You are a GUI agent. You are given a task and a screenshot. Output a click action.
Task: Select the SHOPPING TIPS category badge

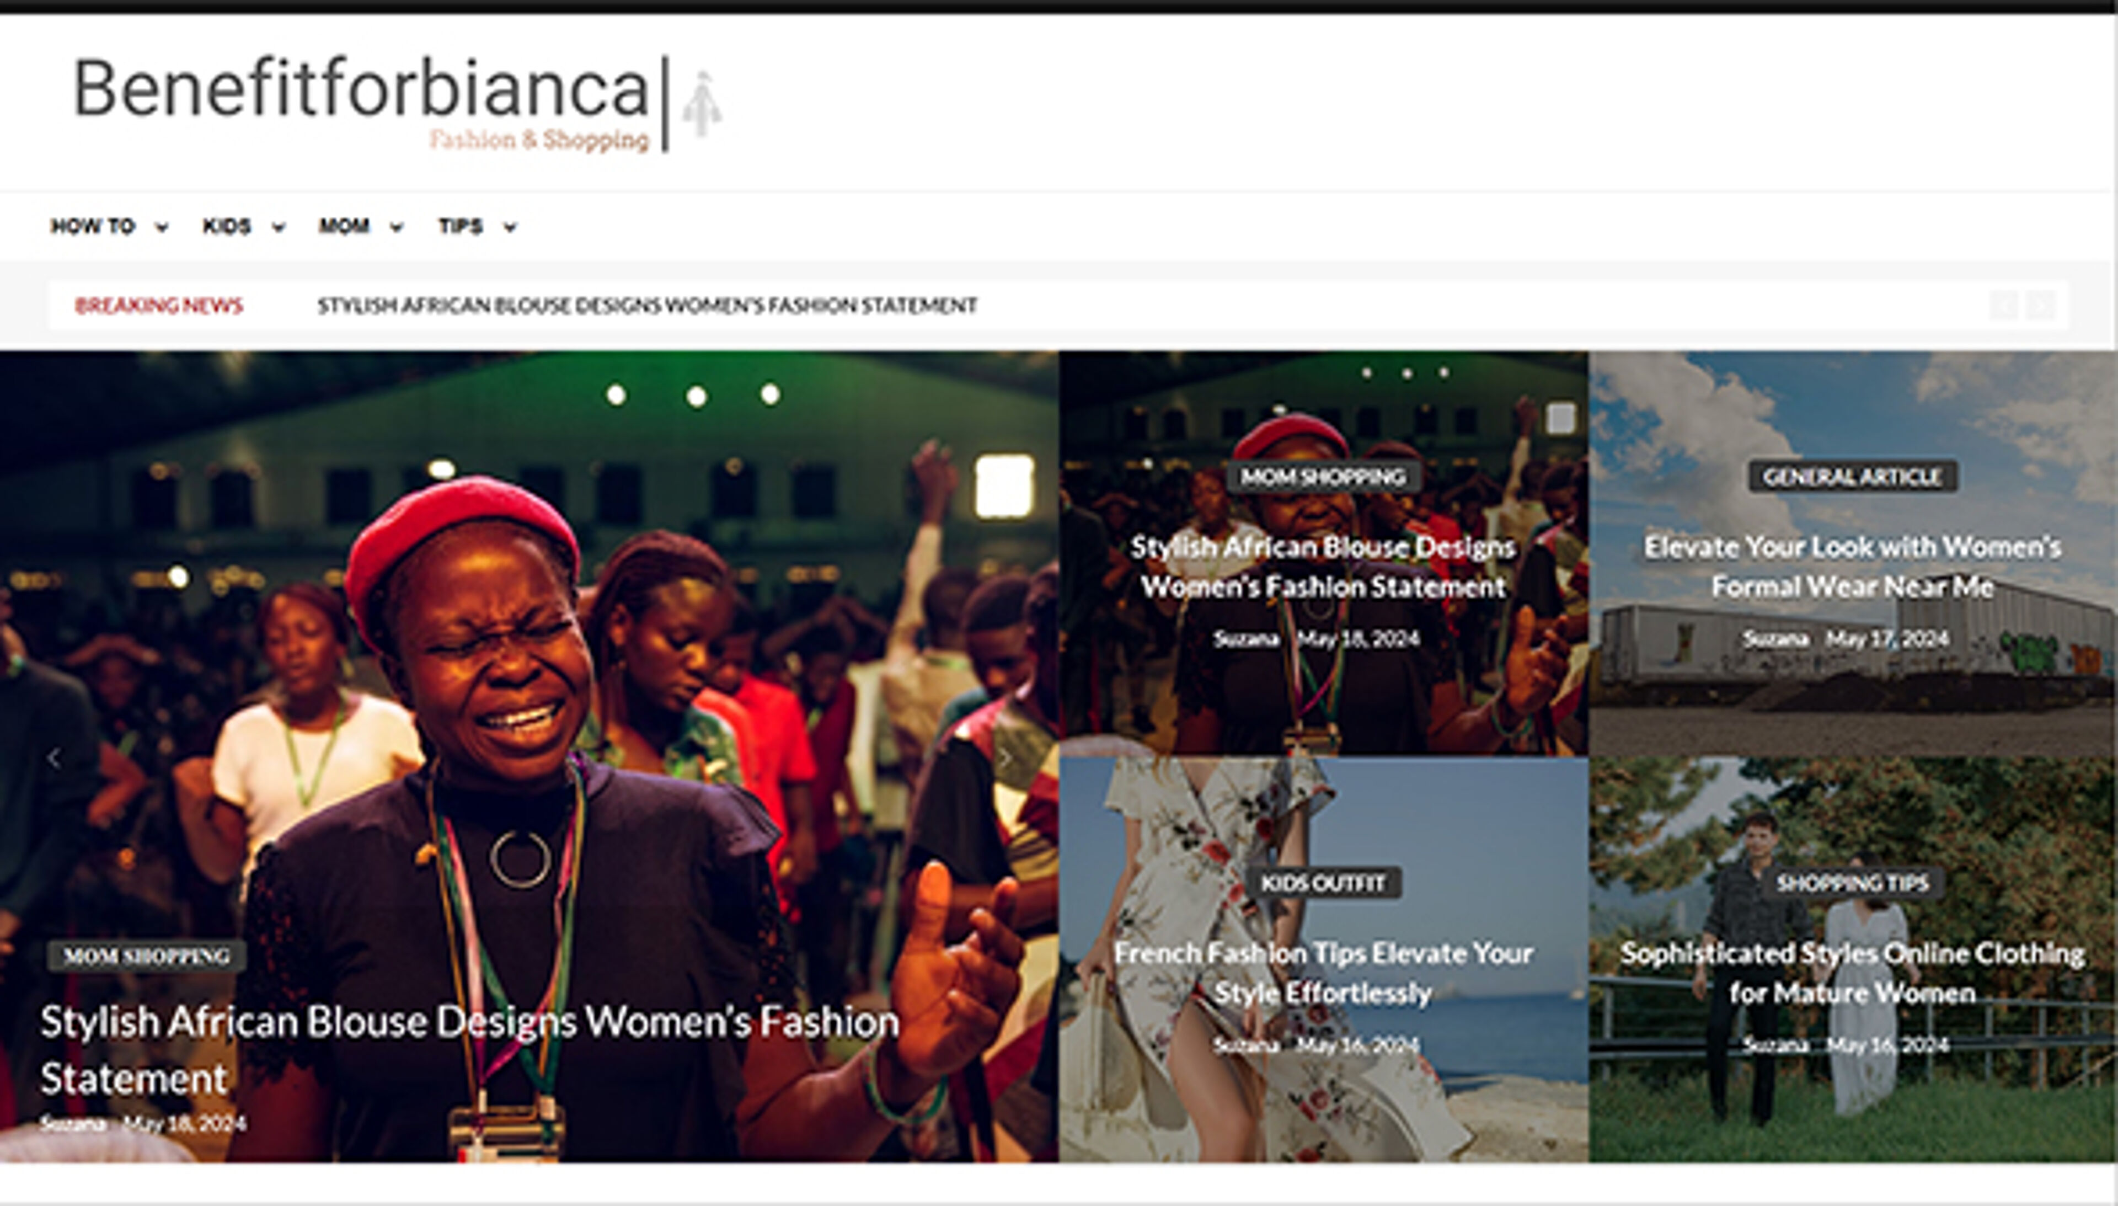coord(1852,883)
